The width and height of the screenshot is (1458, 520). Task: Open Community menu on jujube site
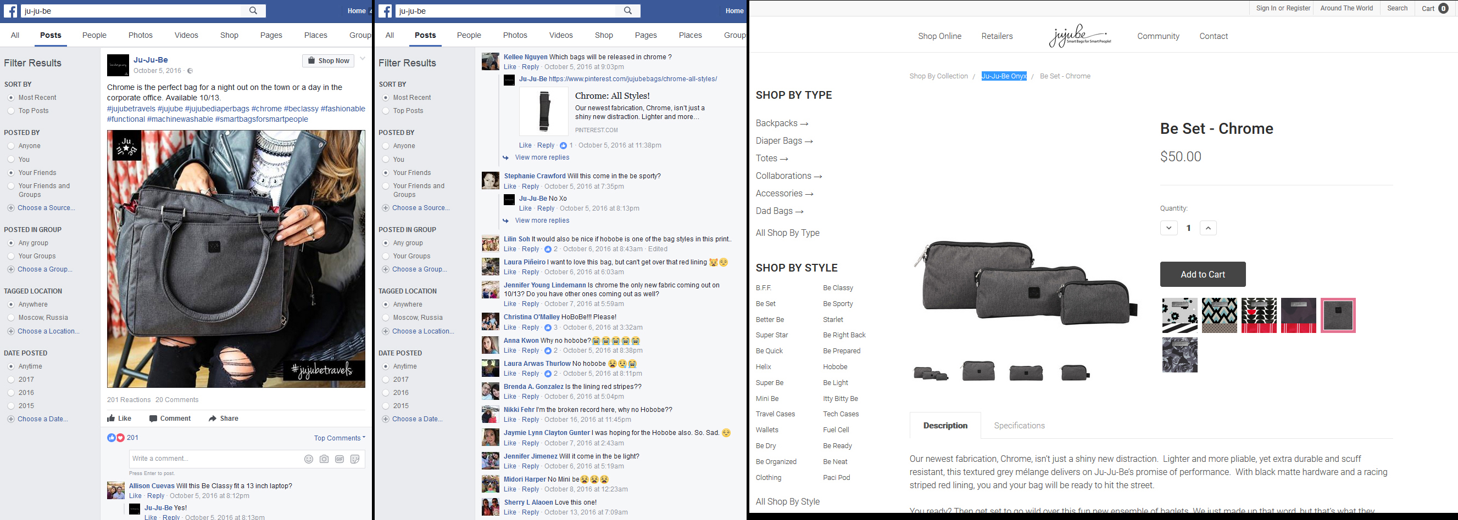point(1158,36)
